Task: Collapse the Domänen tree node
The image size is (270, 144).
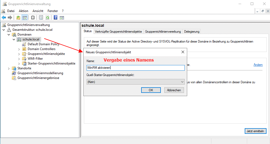Action: click(x=9, y=35)
